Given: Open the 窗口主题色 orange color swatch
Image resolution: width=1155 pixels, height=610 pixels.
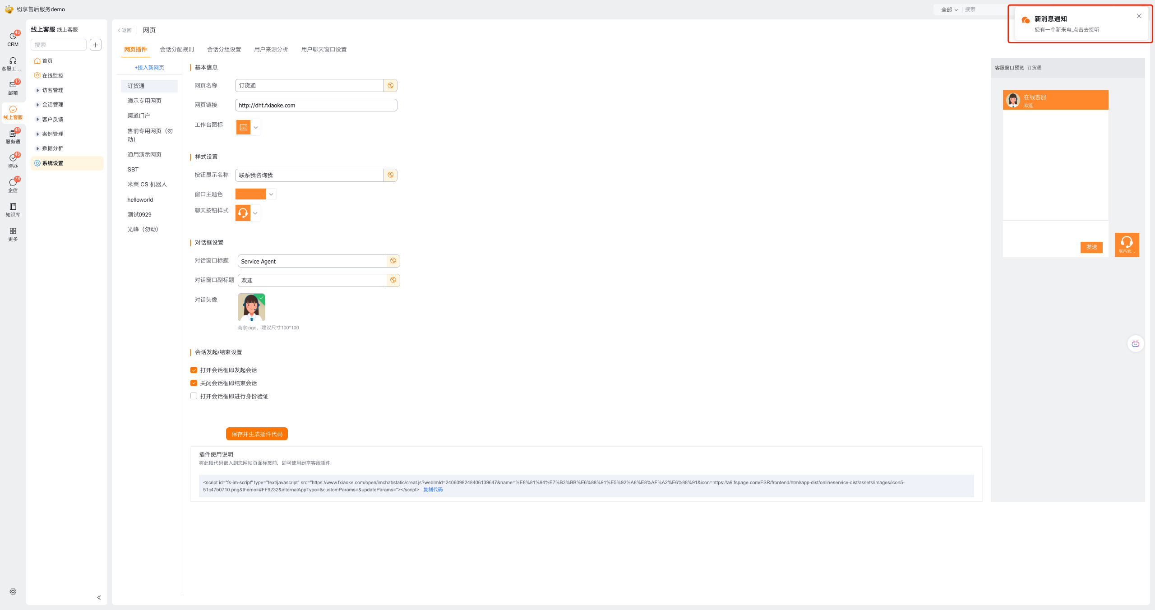Looking at the screenshot, I should click(251, 194).
